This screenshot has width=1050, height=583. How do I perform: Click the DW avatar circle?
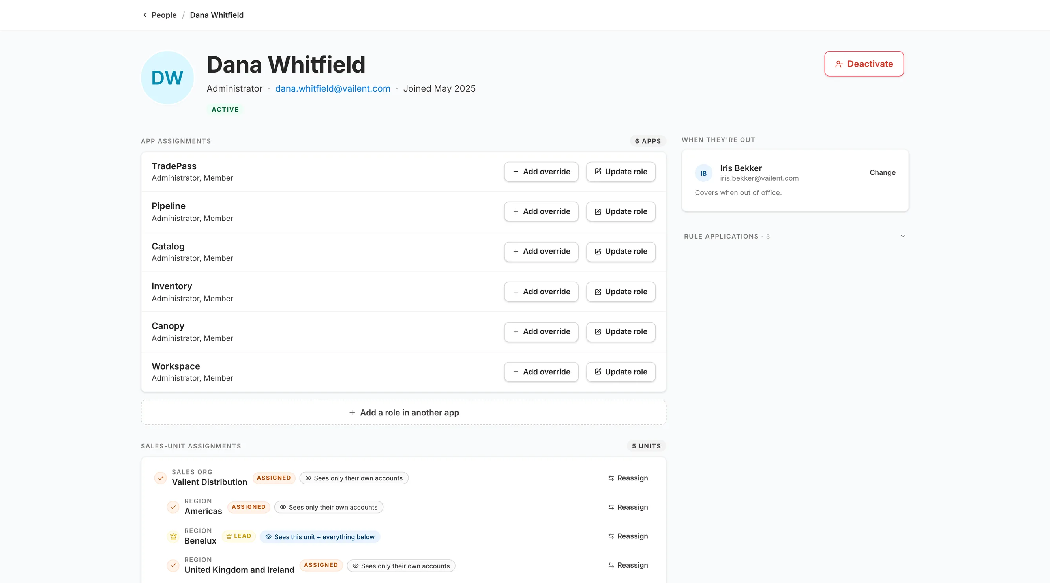point(167,77)
